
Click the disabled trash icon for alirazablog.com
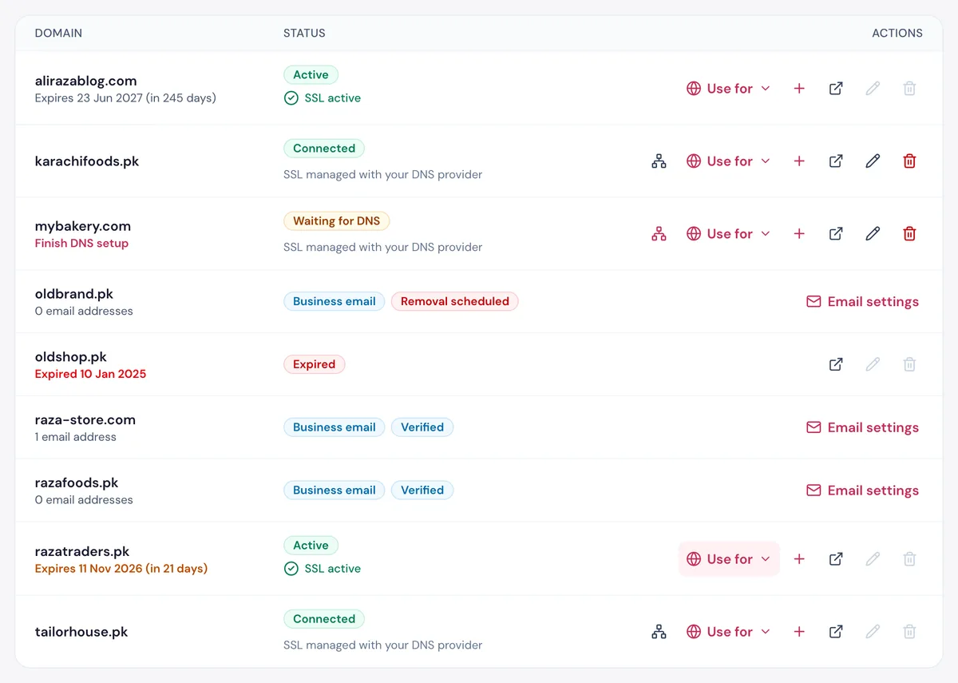909,89
